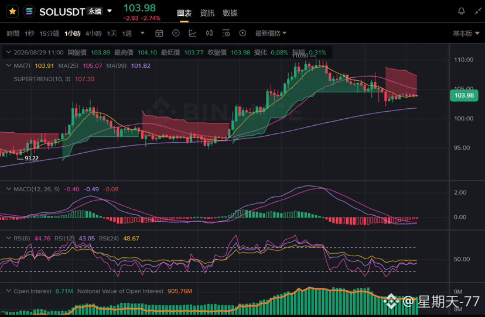Open the SOLUSDT pair selector arrow
The height and width of the screenshot is (317, 485).
coord(109,11)
